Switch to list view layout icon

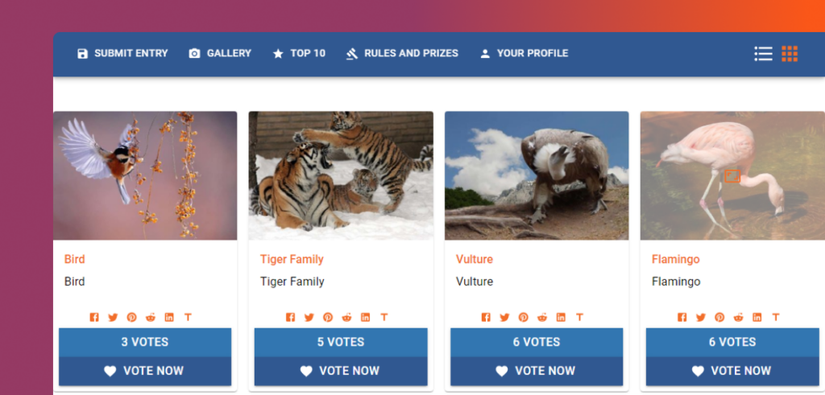pyautogui.click(x=763, y=54)
